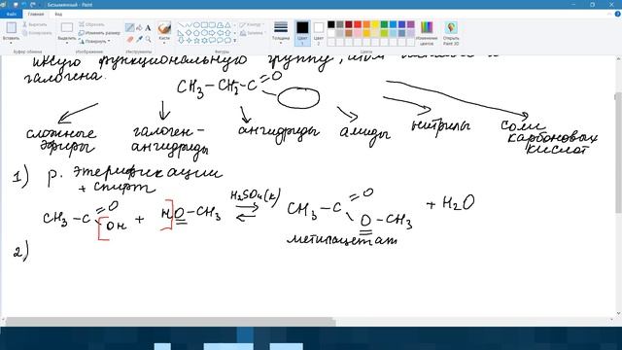Click the Cut (Вырезать) command
622x350 pixels.
coord(35,24)
